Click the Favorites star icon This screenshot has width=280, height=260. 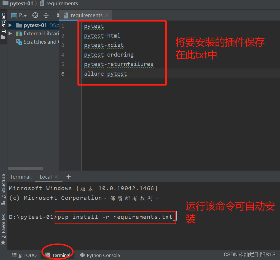tap(3, 243)
